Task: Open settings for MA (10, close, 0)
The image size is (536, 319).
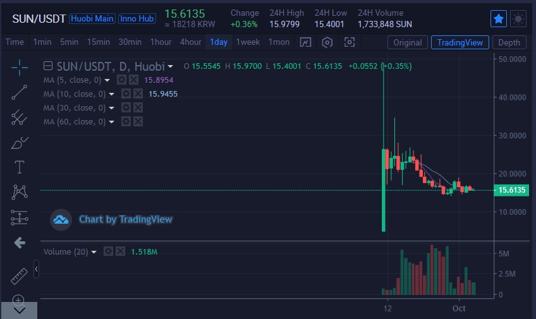Action: pyautogui.click(x=126, y=93)
